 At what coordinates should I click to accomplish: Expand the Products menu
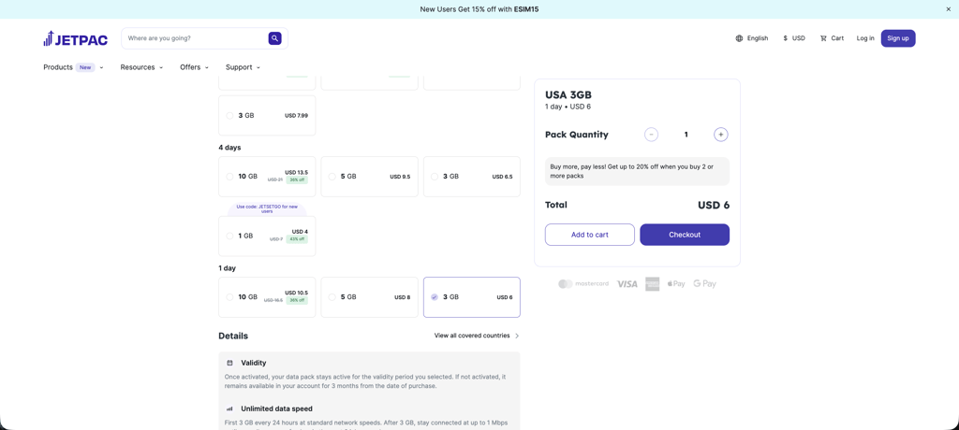pyautogui.click(x=73, y=67)
